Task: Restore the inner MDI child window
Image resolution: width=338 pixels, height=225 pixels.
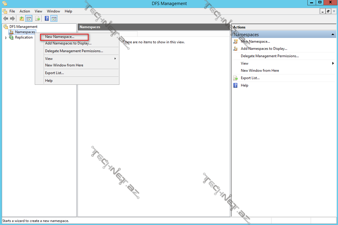Action: click(x=328, y=11)
